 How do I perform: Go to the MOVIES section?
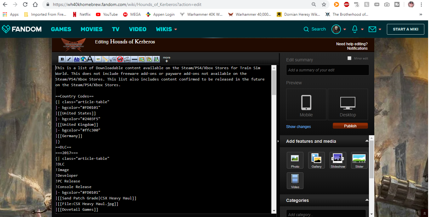point(92,29)
